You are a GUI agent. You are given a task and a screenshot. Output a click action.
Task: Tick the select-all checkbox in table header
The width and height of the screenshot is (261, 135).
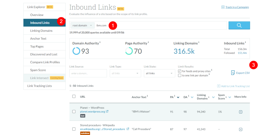74,96
